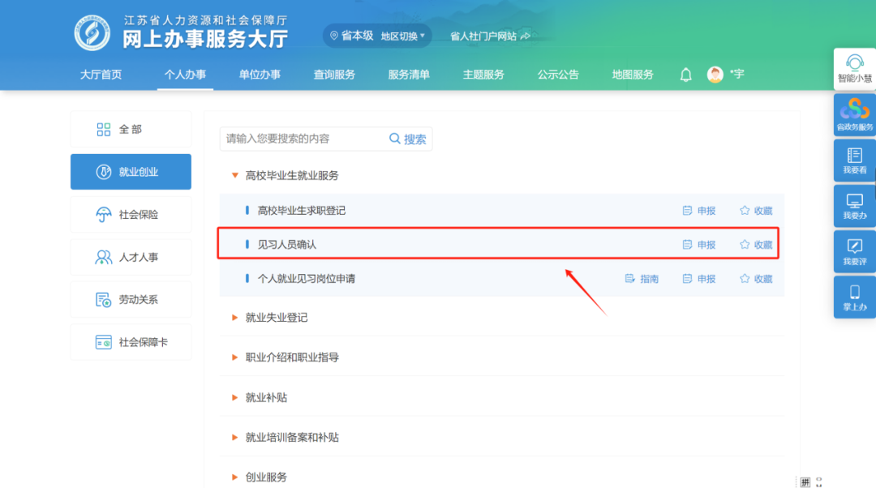Select 地图服务 tab
This screenshot has width=876, height=488.
pyautogui.click(x=633, y=75)
